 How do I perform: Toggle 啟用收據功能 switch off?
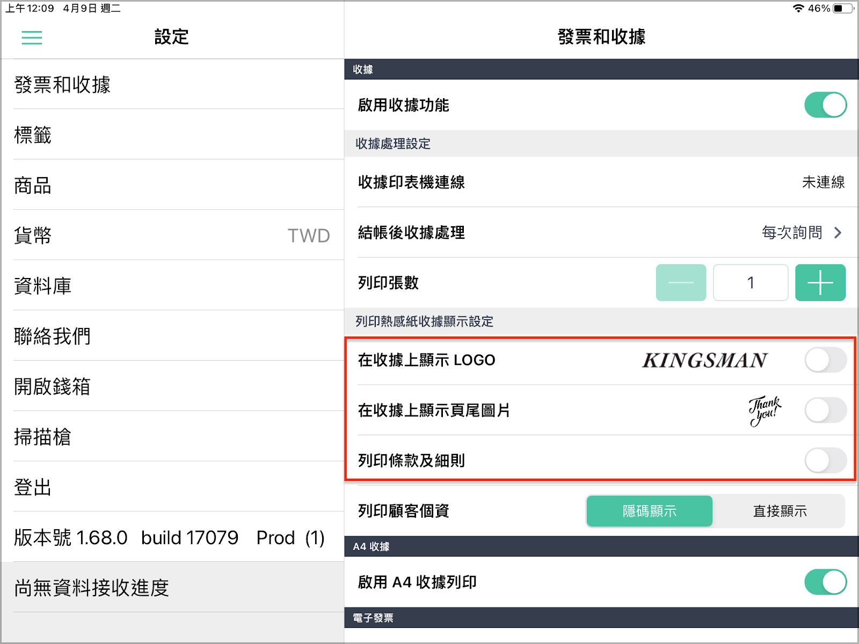[x=825, y=105]
